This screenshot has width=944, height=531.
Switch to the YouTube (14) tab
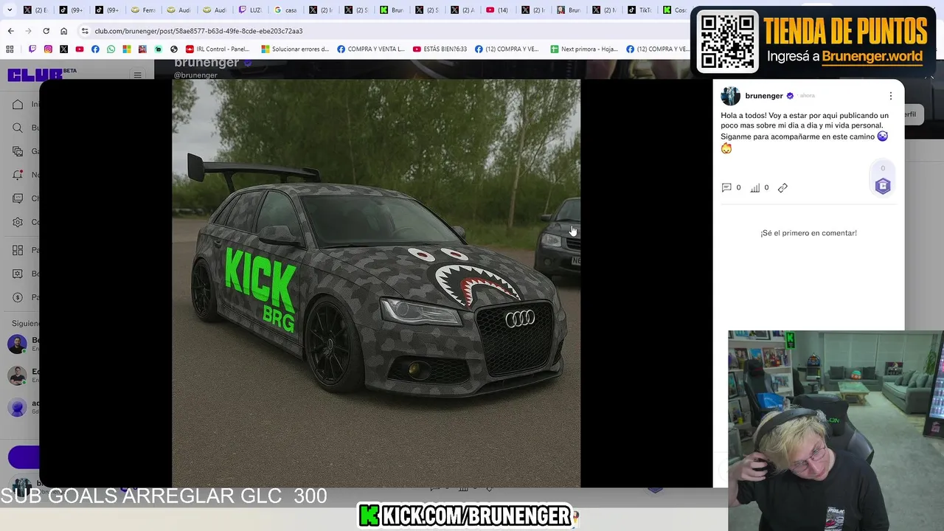point(498,10)
